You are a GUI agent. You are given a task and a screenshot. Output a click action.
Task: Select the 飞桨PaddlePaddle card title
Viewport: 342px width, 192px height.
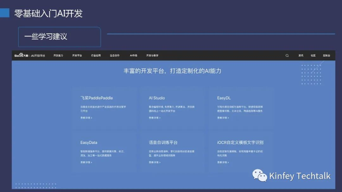click(x=97, y=98)
